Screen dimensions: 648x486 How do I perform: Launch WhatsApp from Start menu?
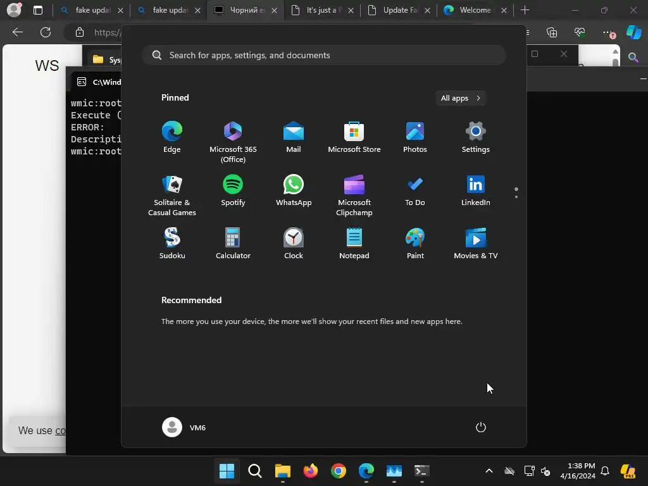point(294,190)
